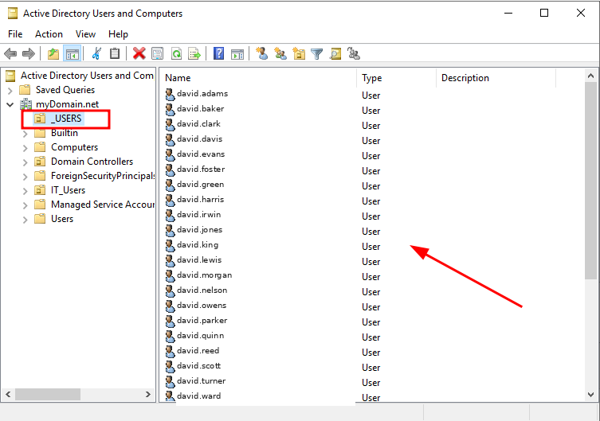Click tree pane horizontal scrollbar right arrow
The width and height of the screenshot is (600, 421).
147,394
